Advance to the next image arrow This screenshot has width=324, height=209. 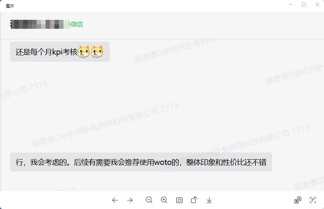pos(130,200)
